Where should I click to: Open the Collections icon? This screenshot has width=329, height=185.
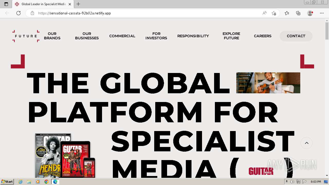pos(298,13)
